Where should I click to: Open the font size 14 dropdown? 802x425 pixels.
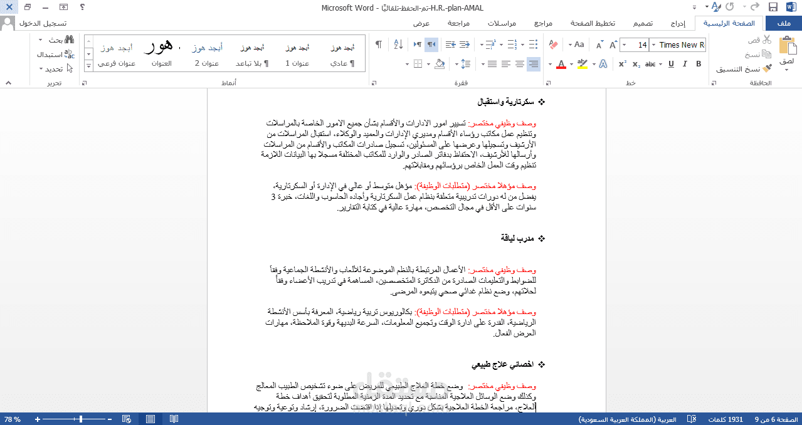624,45
